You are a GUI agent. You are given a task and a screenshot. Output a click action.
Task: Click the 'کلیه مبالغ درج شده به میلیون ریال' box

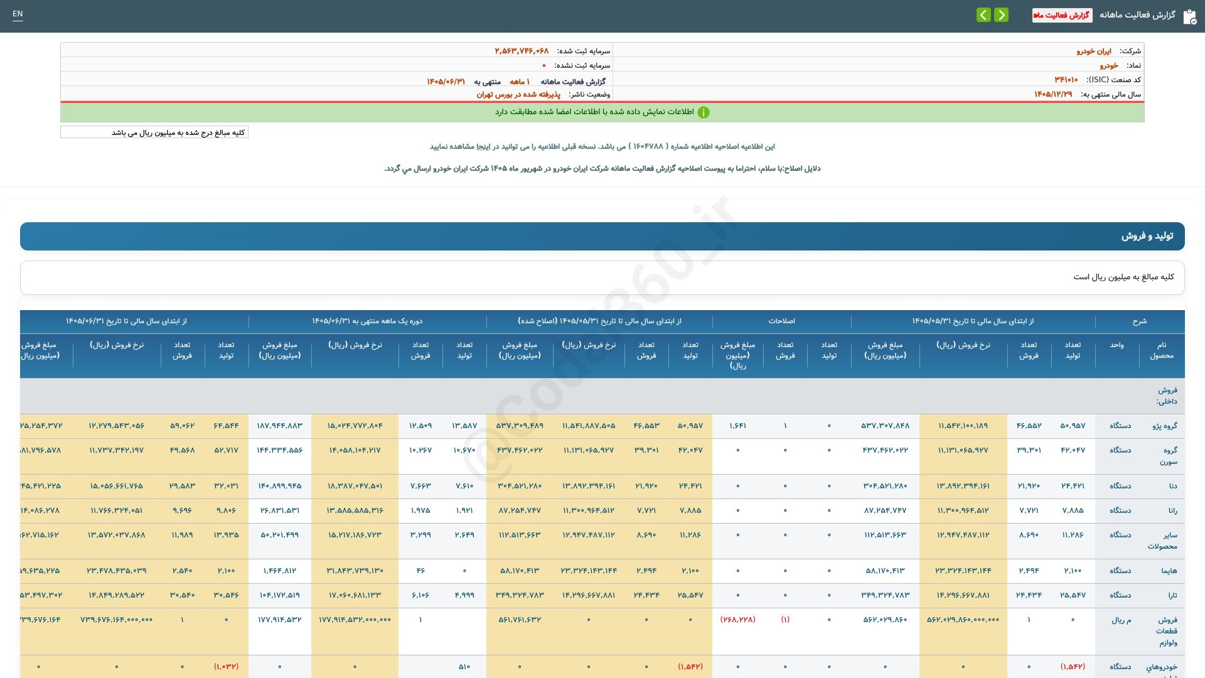[x=154, y=132]
